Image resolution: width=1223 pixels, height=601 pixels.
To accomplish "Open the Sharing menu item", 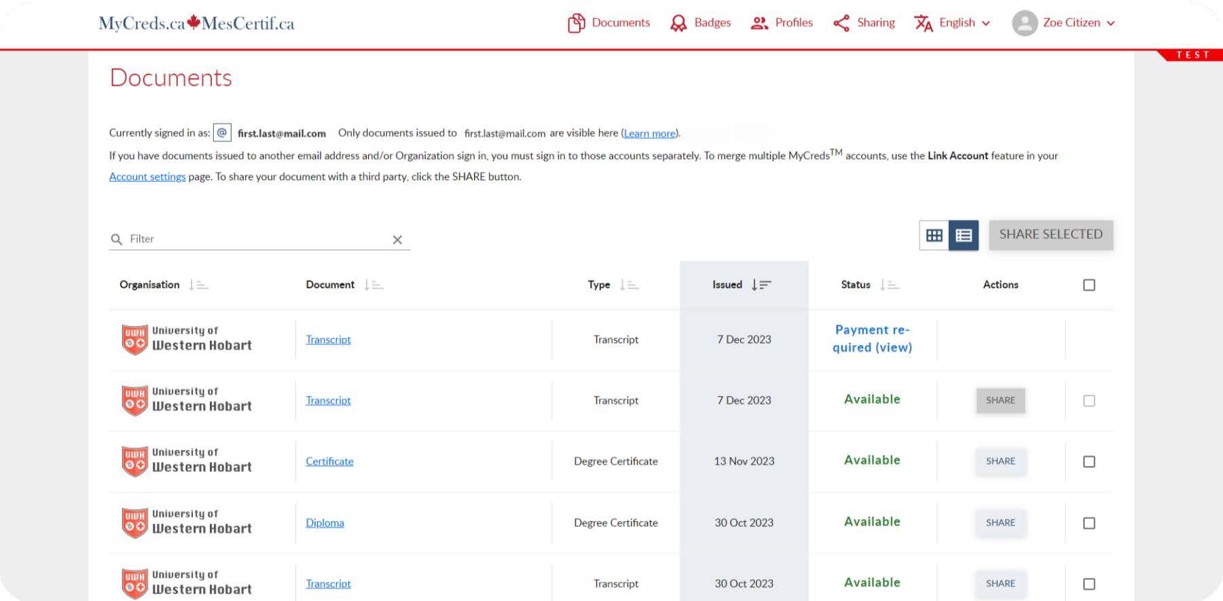I will coord(876,22).
